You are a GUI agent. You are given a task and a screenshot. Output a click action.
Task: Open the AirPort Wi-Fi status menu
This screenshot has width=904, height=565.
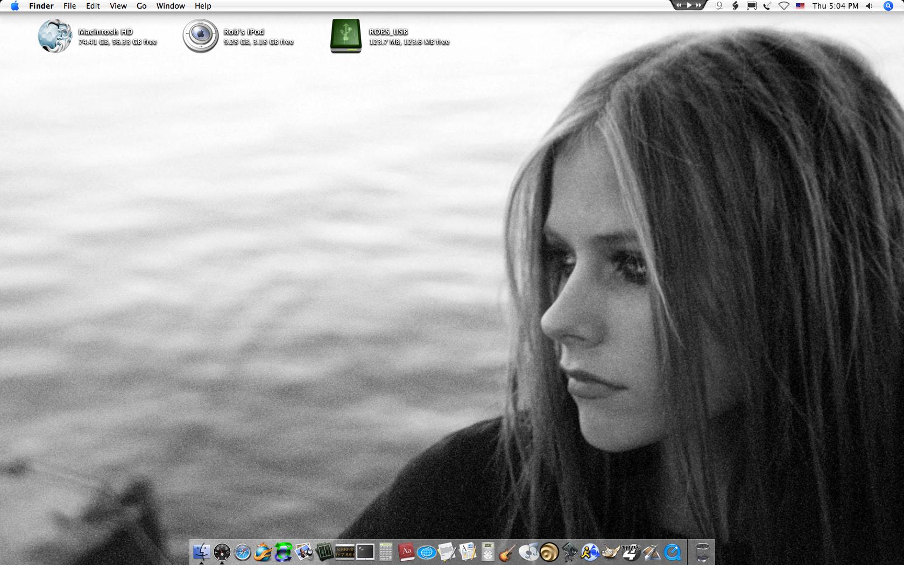coord(784,6)
